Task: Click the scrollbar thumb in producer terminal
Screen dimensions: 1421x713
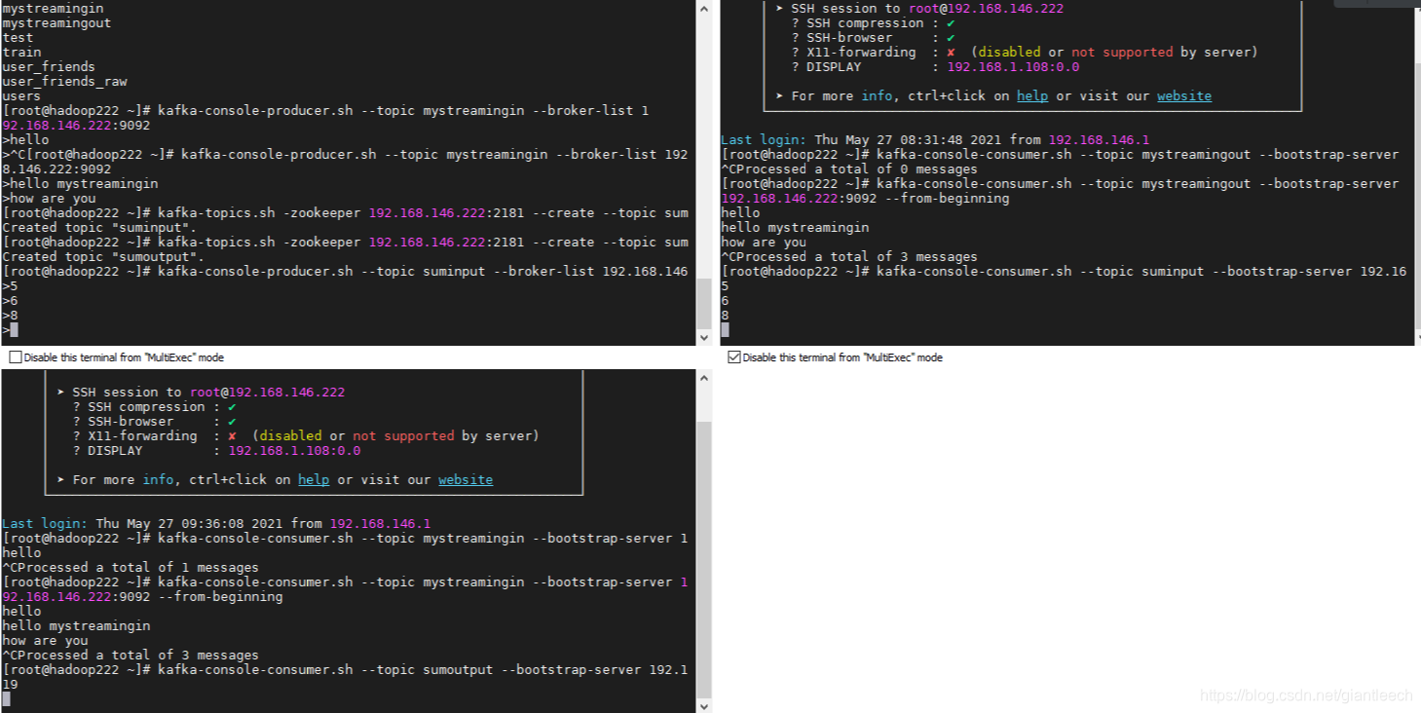Action: point(704,303)
